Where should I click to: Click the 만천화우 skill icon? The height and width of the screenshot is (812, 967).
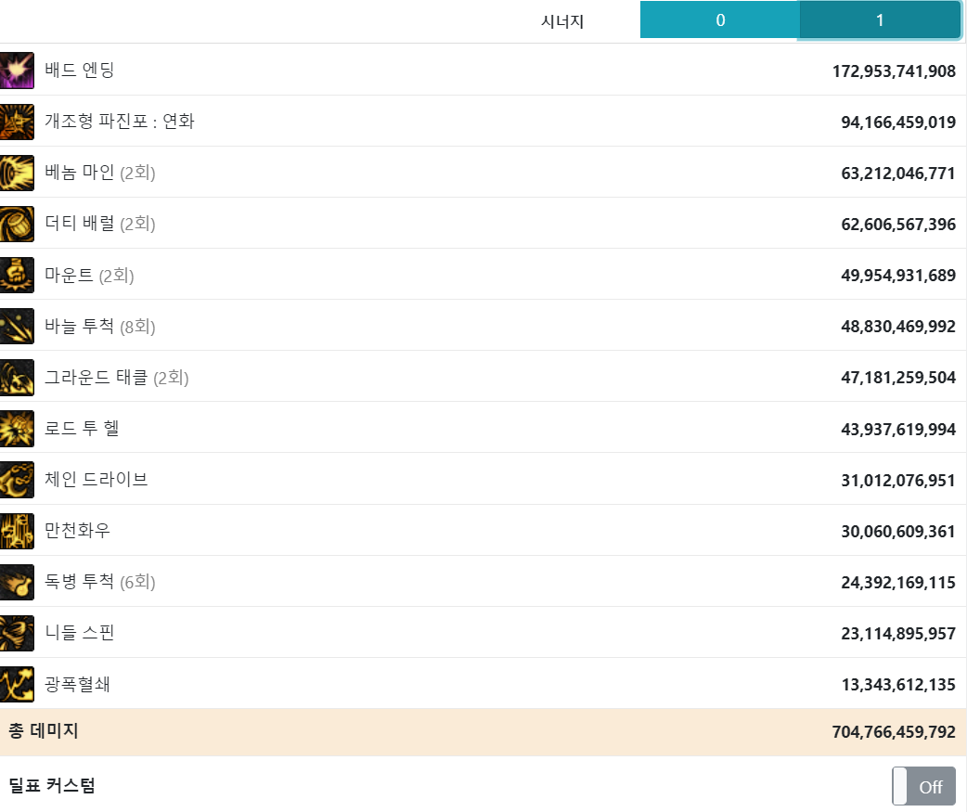[17, 531]
